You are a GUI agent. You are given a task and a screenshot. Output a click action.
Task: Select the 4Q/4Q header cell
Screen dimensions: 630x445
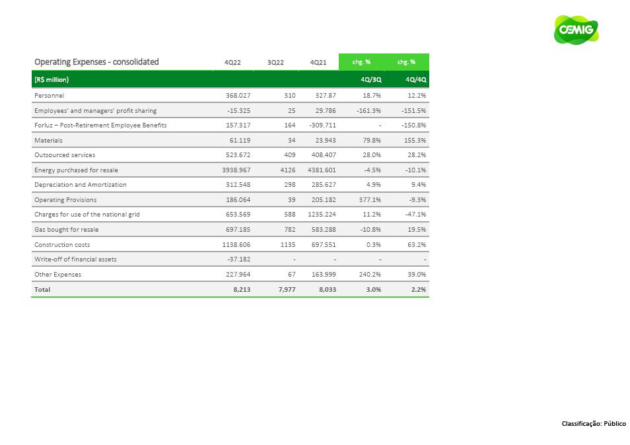point(416,80)
